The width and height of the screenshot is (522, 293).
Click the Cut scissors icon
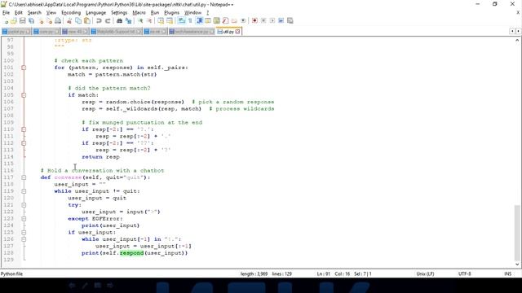69,20
